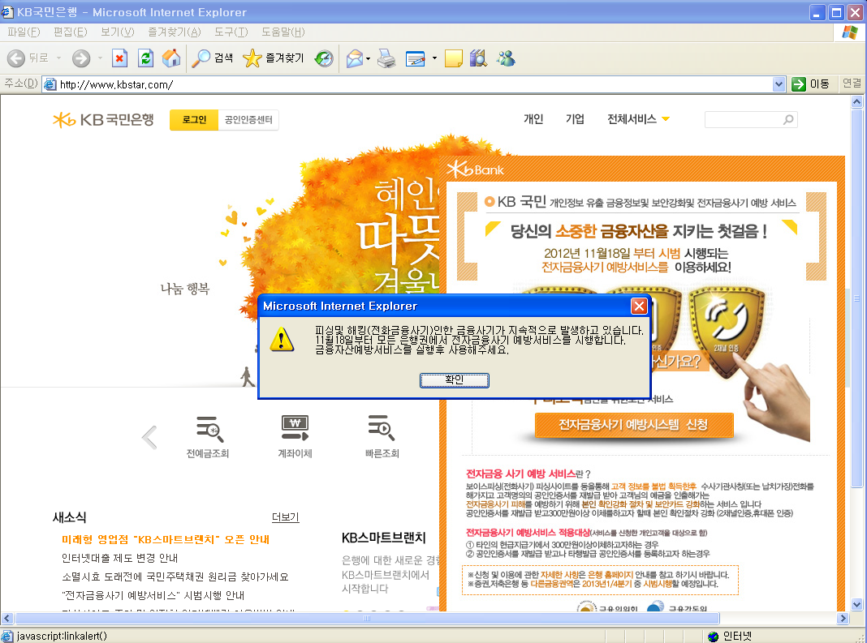Click the vertical scrollbar up arrow
The height and width of the screenshot is (643, 867).
(x=857, y=101)
